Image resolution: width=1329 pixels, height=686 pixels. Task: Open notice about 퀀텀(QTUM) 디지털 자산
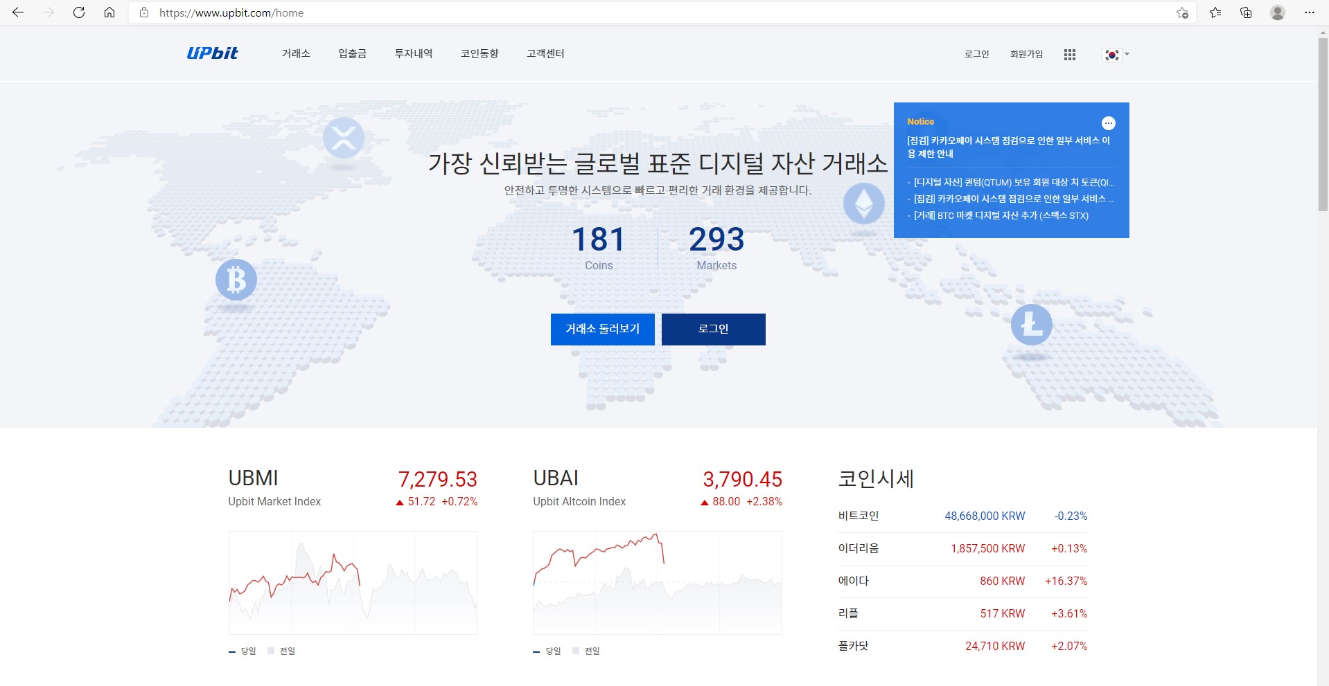click(x=1014, y=182)
